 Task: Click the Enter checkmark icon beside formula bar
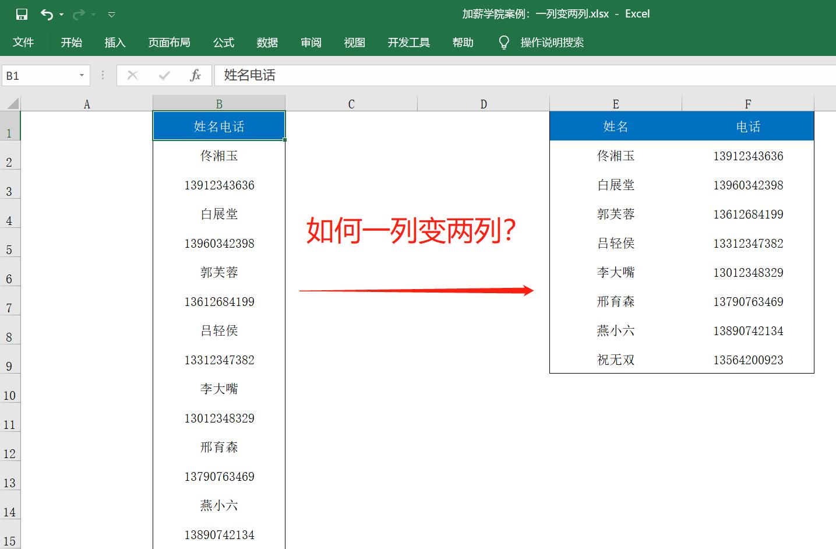point(165,75)
